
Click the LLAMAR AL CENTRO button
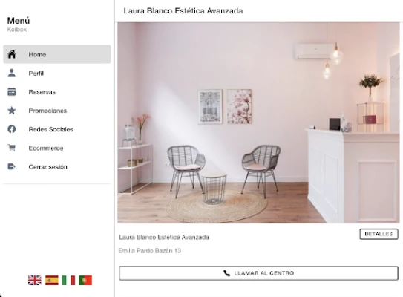258,273
